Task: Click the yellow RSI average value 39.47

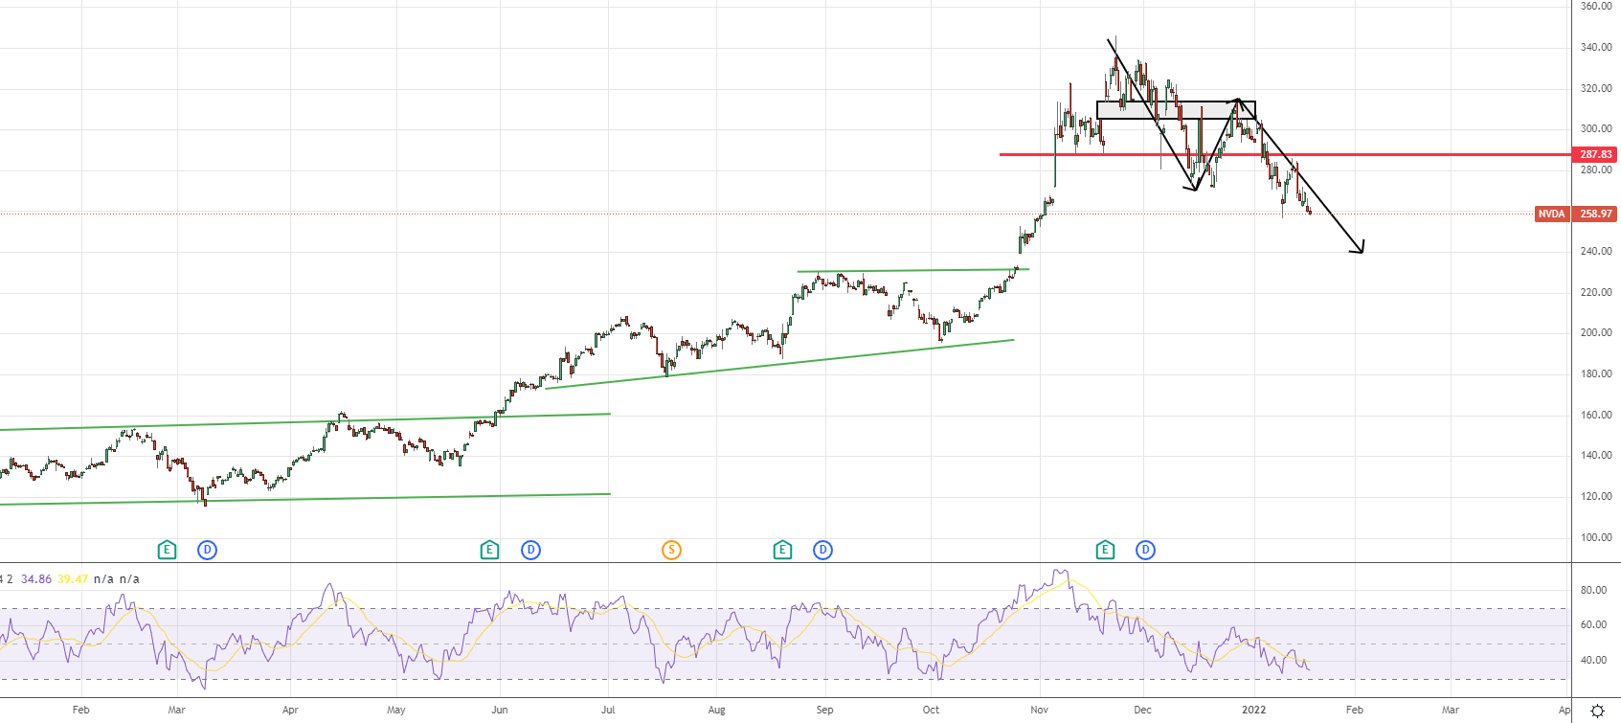Action: (x=73, y=579)
